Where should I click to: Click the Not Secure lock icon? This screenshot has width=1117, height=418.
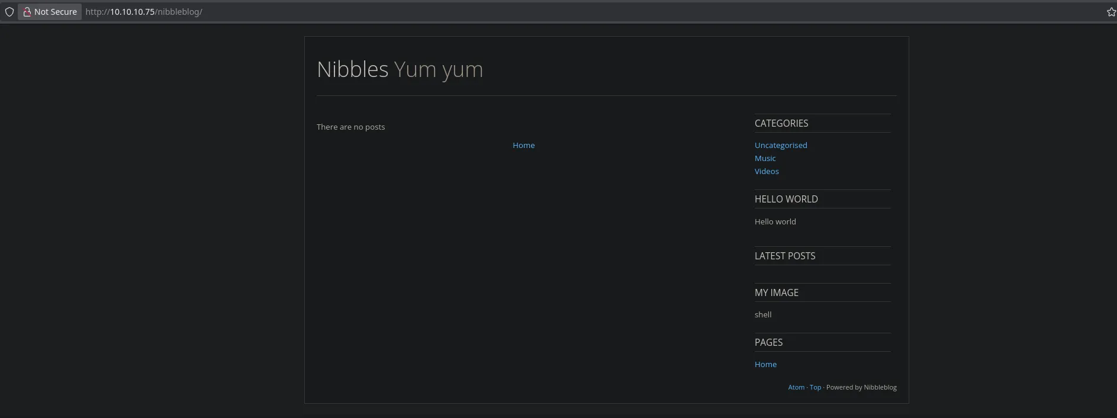coord(27,12)
